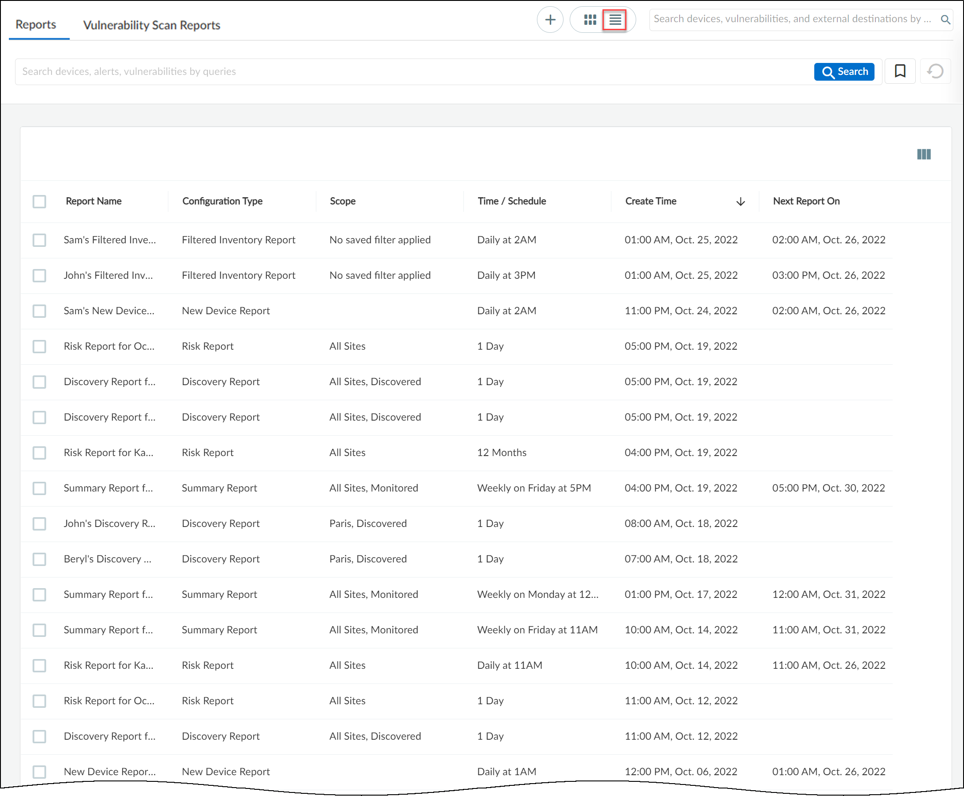This screenshot has width=964, height=796.
Task: Click the bookmark saved queries icon
Action: pyautogui.click(x=900, y=71)
